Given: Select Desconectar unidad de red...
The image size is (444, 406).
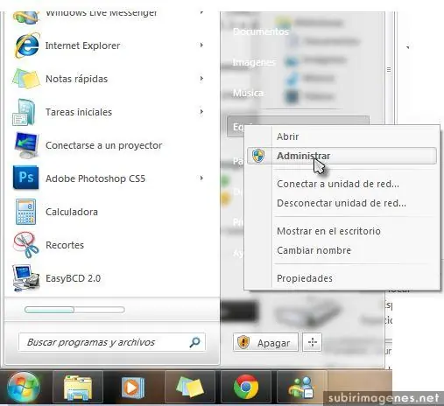Looking at the screenshot, I should pyautogui.click(x=342, y=203).
